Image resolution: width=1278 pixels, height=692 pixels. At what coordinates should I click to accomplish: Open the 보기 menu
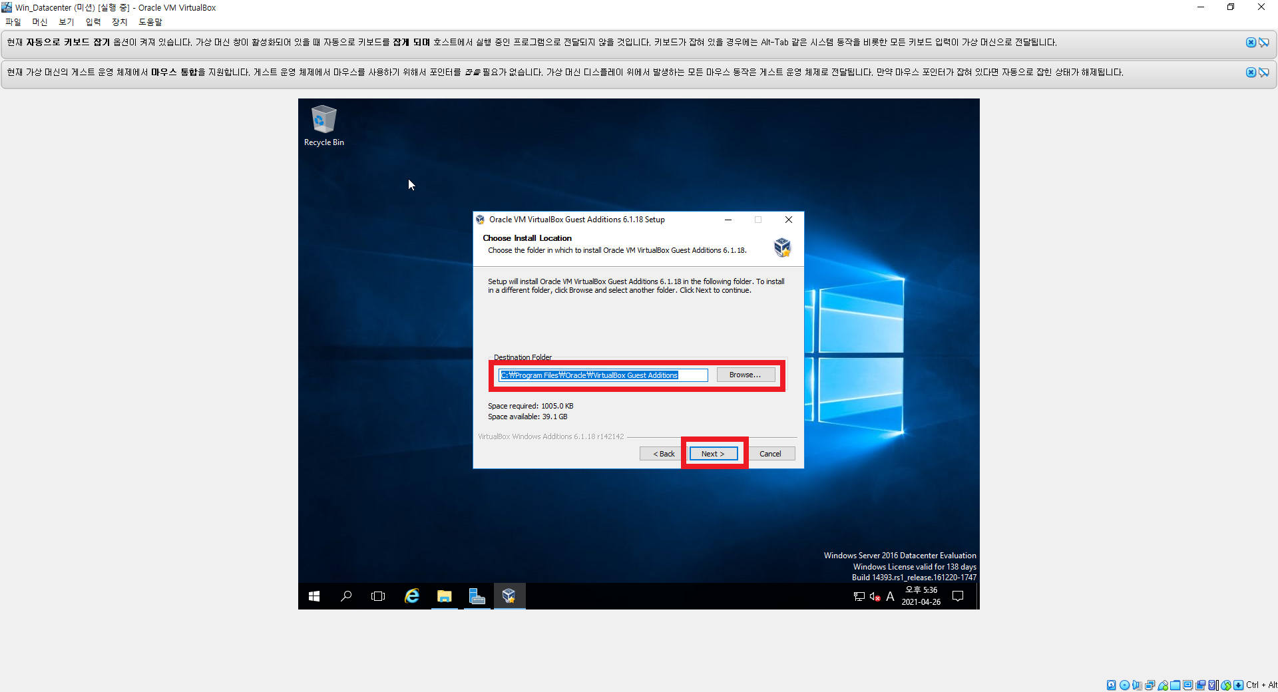(x=67, y=22)
